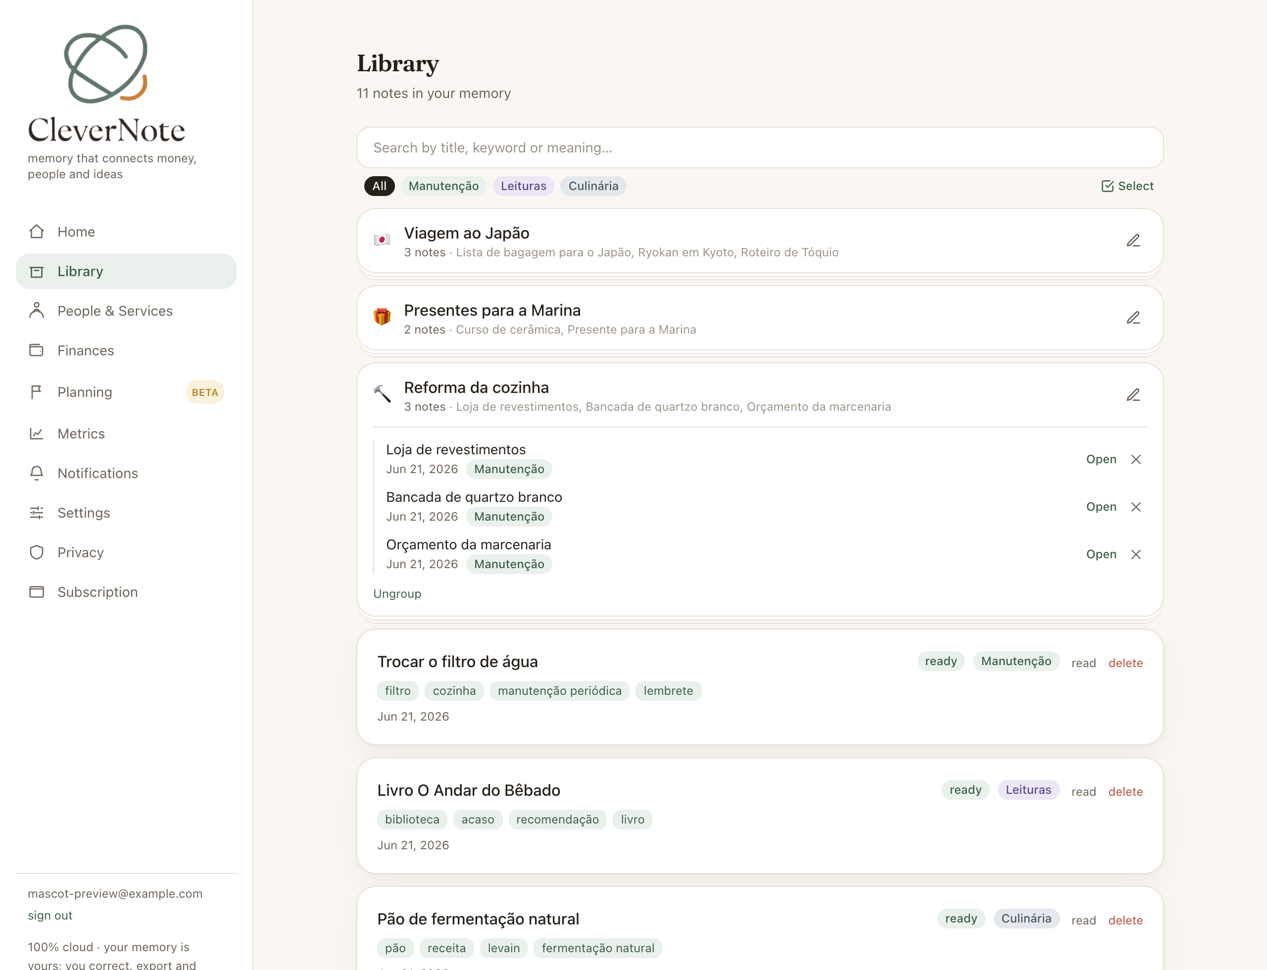Click the pencil icon for Viagem ao Japão
The height and width of the screenshot is (970, 1267).
coord(1132,241)
